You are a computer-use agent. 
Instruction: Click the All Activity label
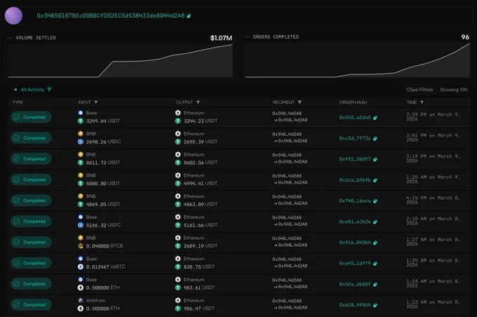point(32,90)
